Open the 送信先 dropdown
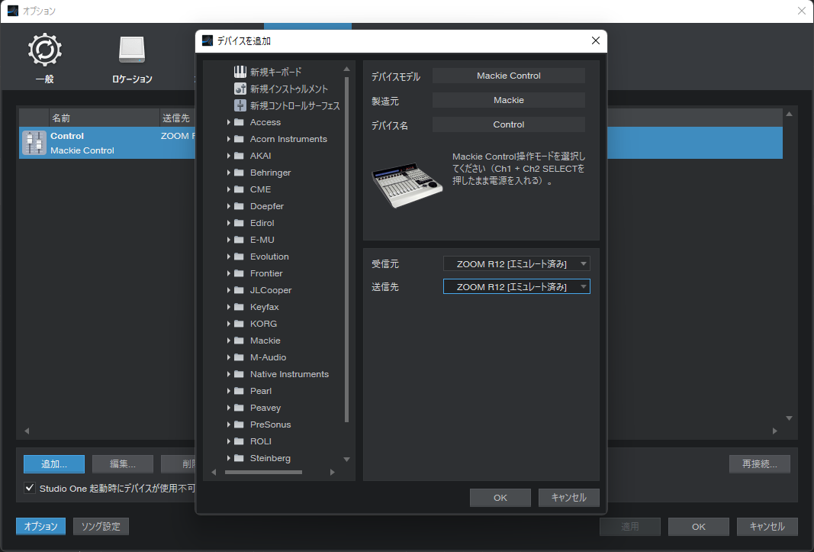 tap(516, 286)
